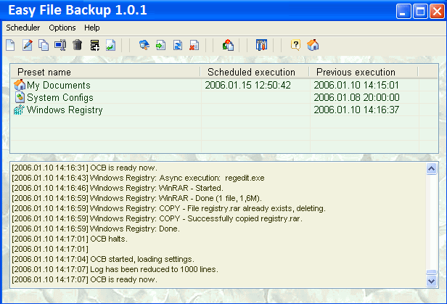Click the edit preset pencil icon
The image size is (447, 304).
(28, 45)
